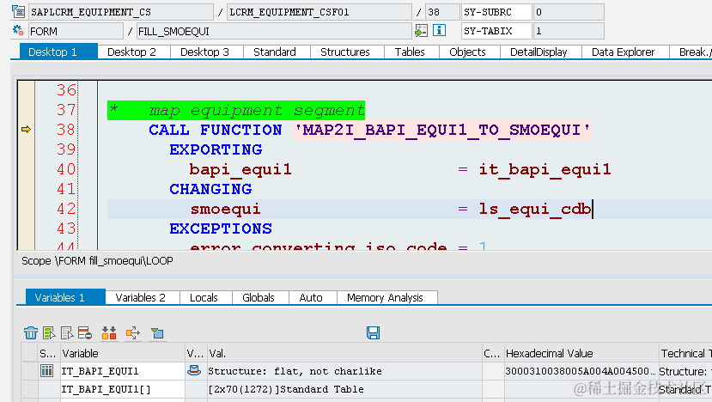
Task: Click line number 42 in the gutter
Action: point(66,209)
